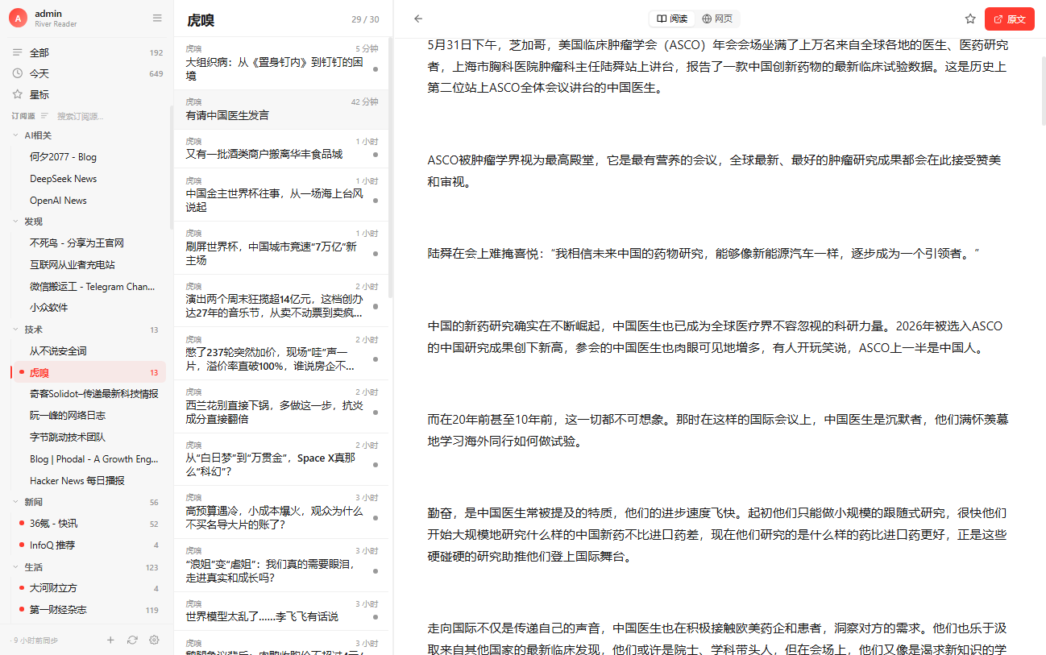Select the DeepSeek News feed

tap(87, 179)
